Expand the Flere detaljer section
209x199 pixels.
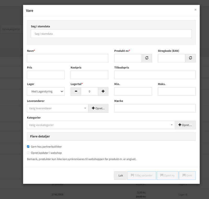(111, 136)
